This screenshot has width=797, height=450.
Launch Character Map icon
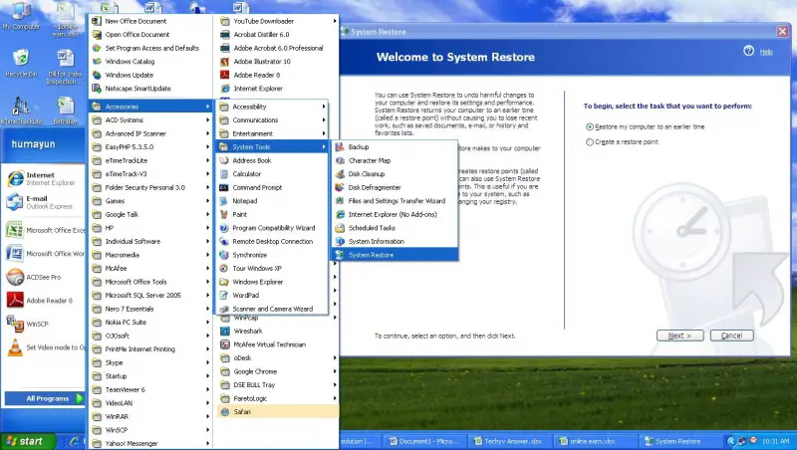pyautogui.click(x=340, y=160)
